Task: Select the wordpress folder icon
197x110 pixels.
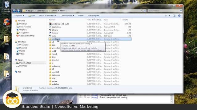Action: pos(50,39)
